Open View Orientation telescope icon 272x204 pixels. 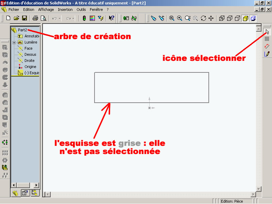(154, 18)
